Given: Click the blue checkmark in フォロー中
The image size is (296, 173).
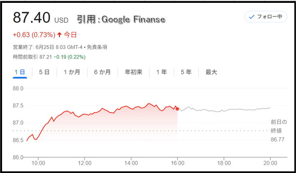Looking at the screenshot, I should coord(252,17).
